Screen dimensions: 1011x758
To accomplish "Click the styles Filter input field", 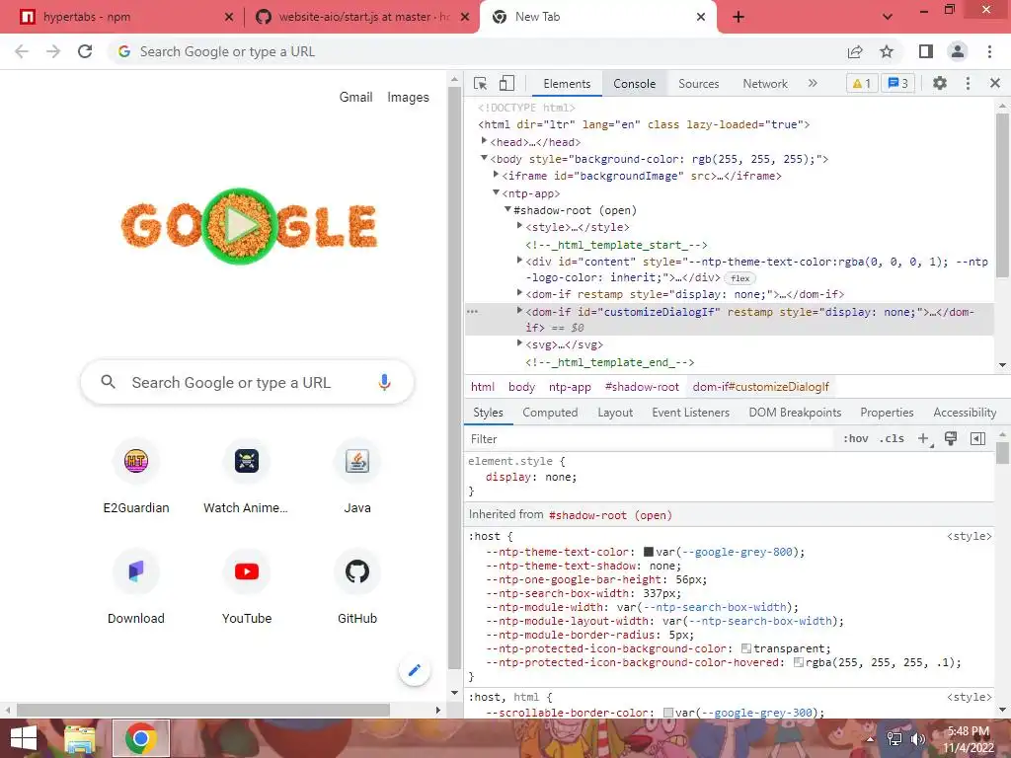I will coord(650,439).
